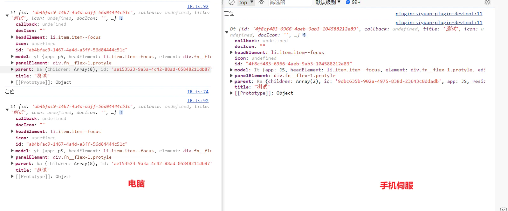
Task: Click the 筛选器 filter input box
Action: [x=290, y=3]
